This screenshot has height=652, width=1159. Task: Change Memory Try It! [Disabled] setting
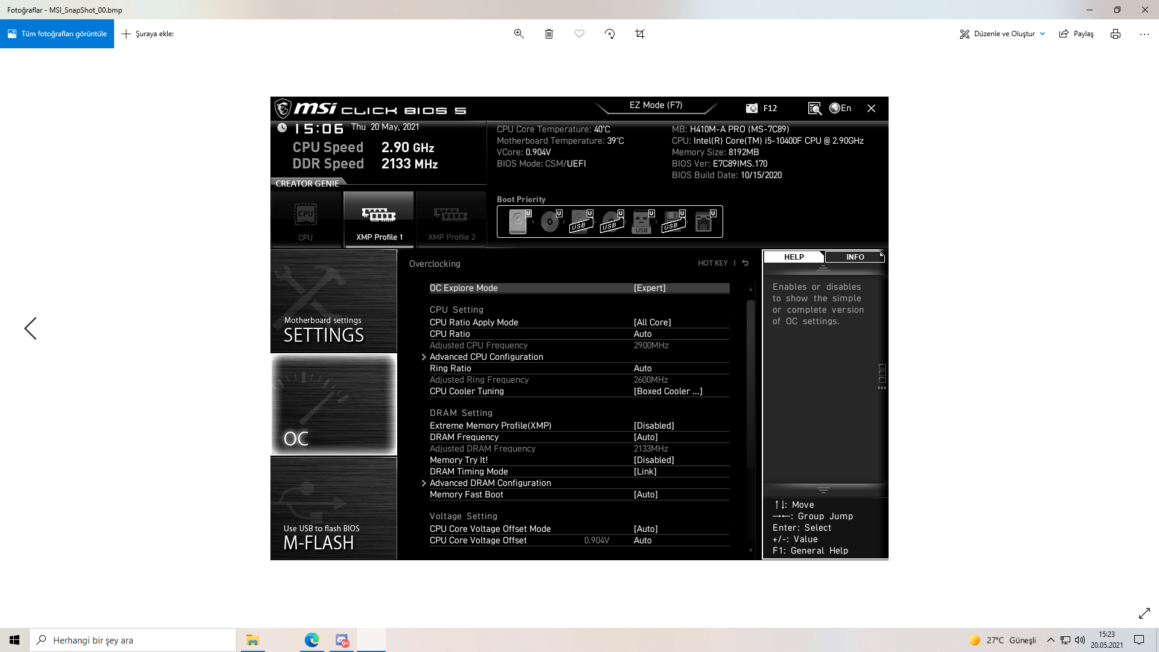coord(579,460)
